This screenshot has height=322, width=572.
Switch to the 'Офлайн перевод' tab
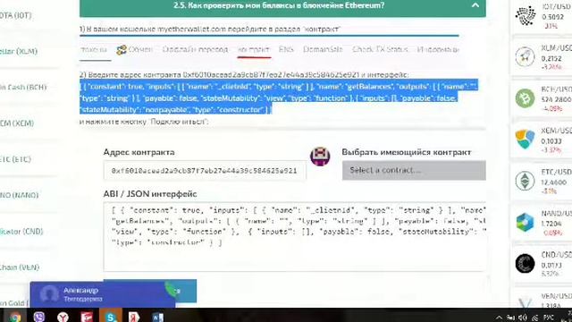point(195,49)
